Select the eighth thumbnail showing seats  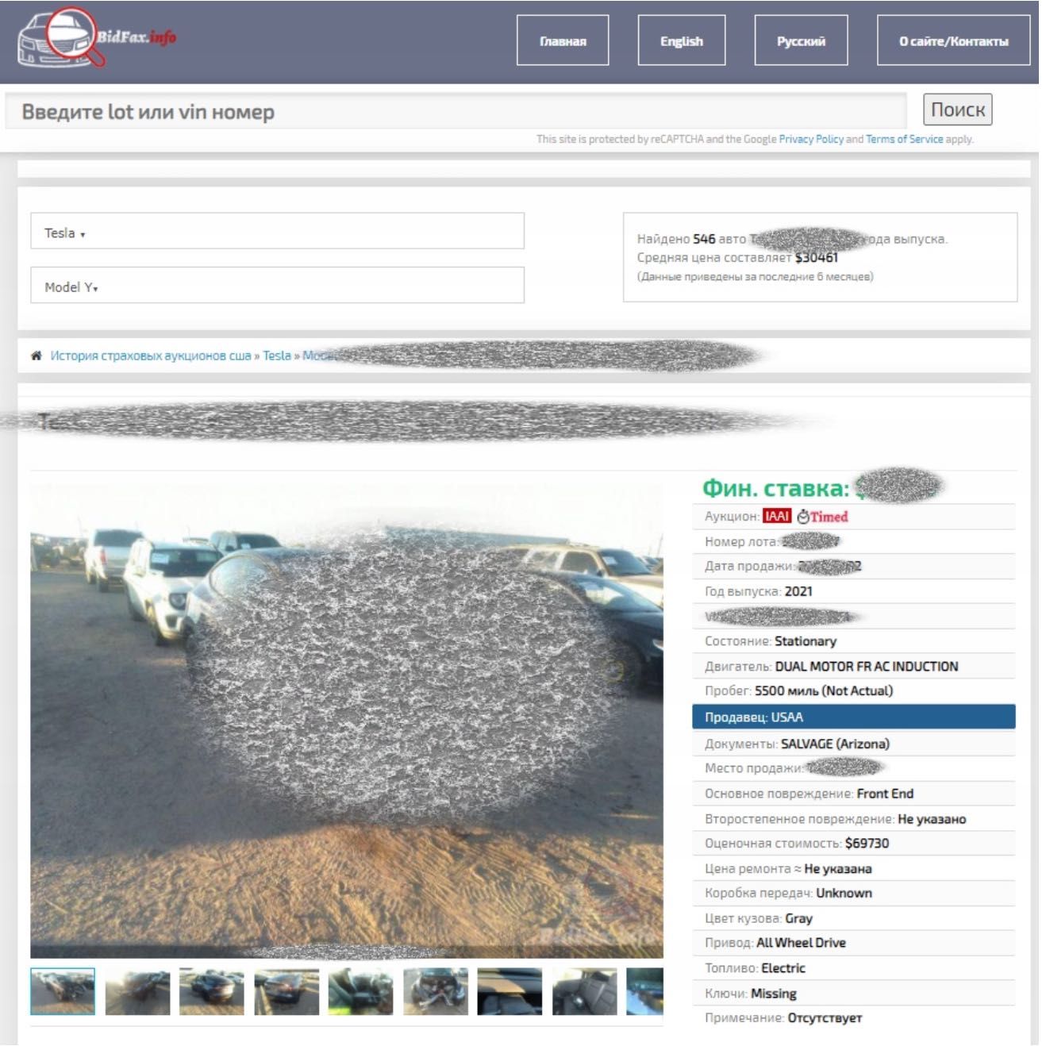(585, 991)
